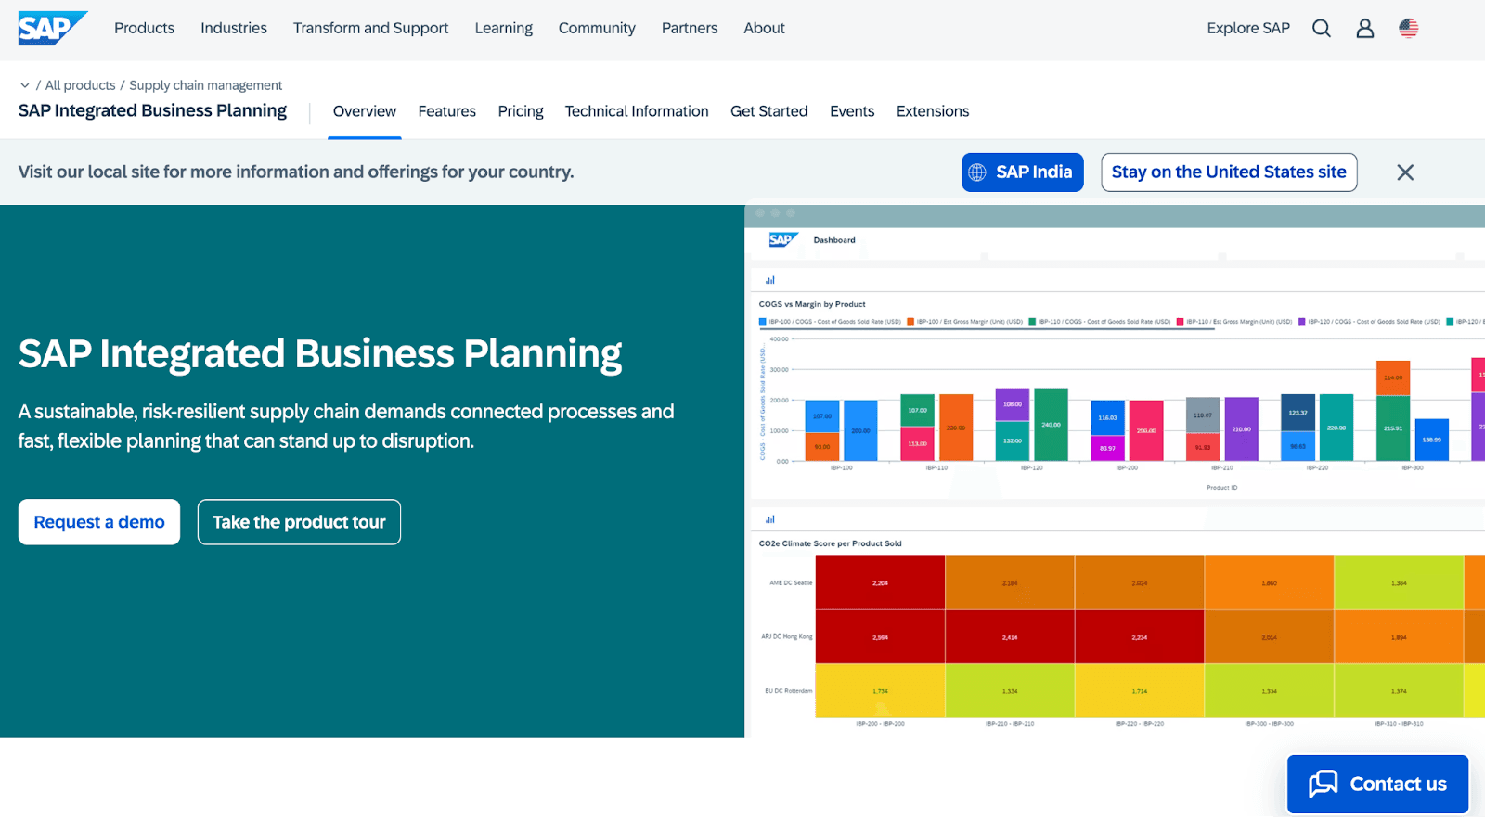Click the globe icon on SAP India button

pyautogui.click(x=977, y=172)
